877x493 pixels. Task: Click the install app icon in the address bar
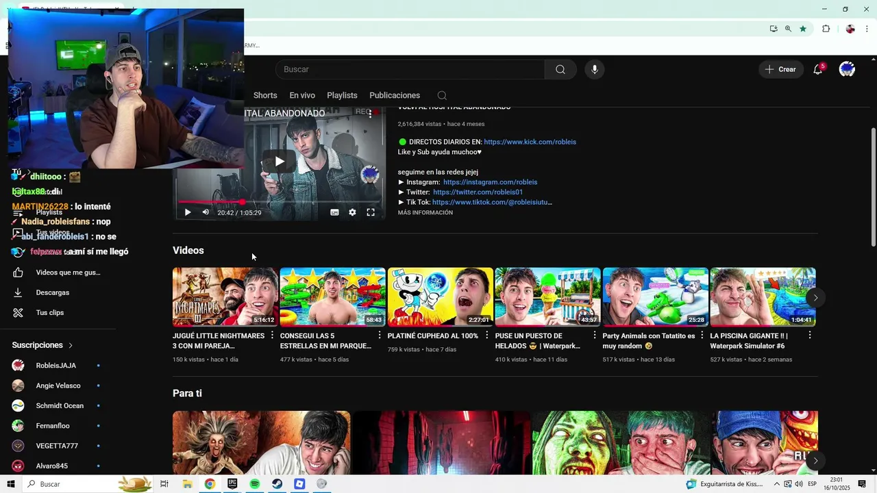click(774, 29)
